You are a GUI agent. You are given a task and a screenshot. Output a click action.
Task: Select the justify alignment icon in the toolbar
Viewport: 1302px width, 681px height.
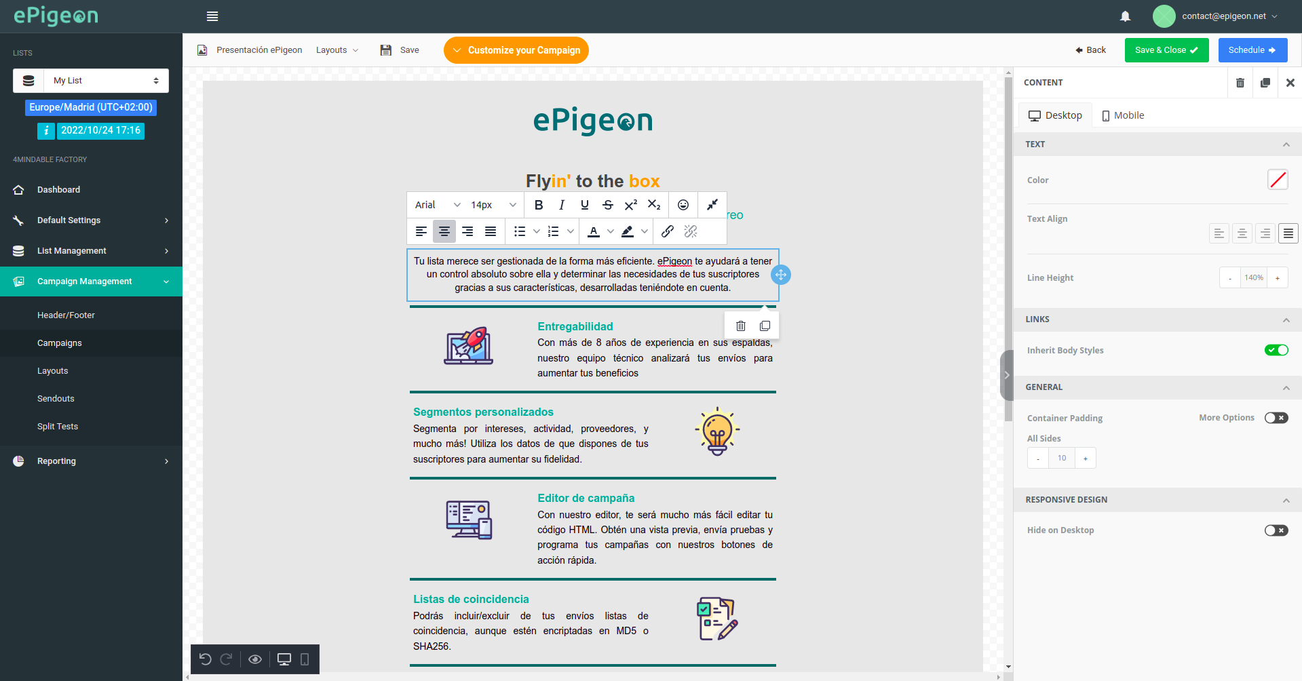(490, 231)
